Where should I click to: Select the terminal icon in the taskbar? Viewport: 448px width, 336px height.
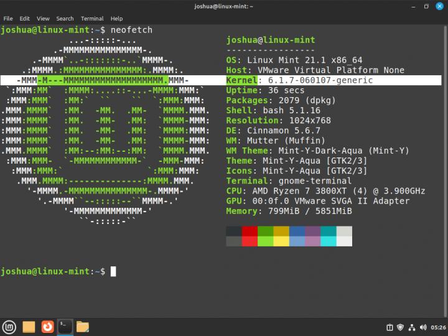click(65, 326)
